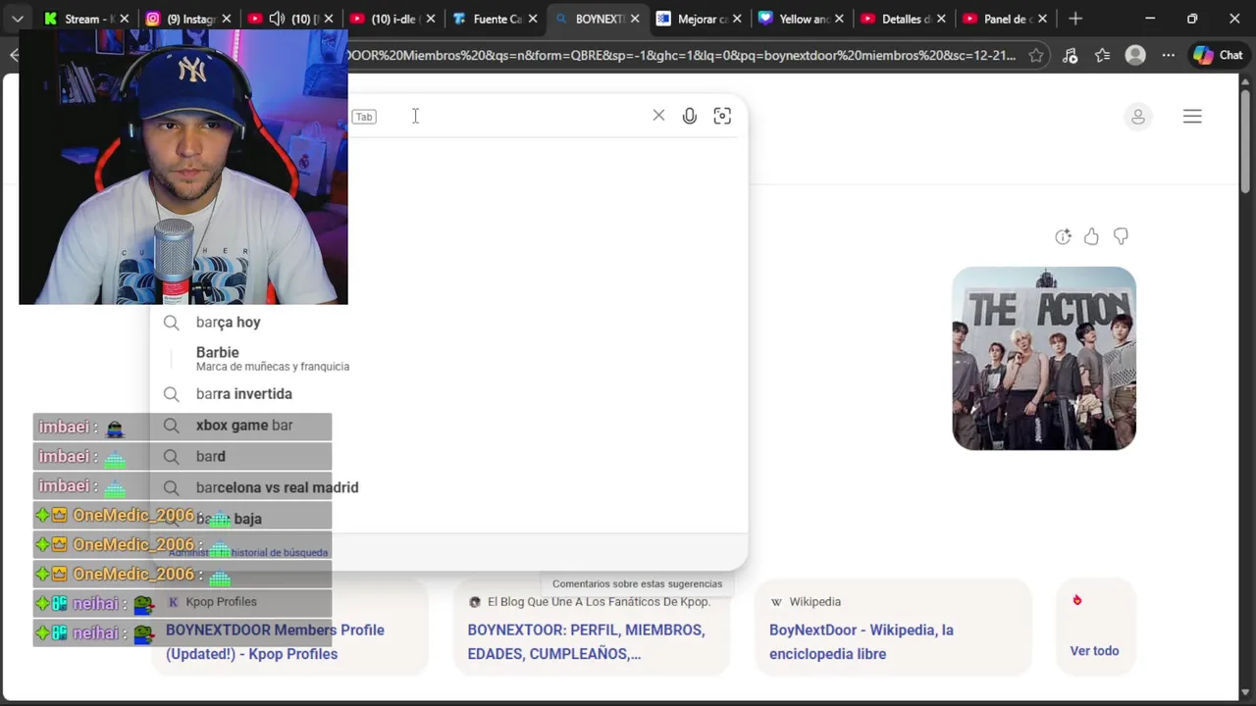1256x706 pixels.
Task: Switch to the Mejorar ca tab
Action: click(700, 19)
